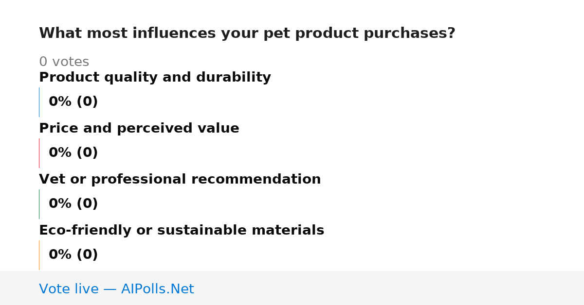Click the blue bar under Product quality
Image resolution: width=584 pixels, height=305 pixels.
[x=39, y=102]
